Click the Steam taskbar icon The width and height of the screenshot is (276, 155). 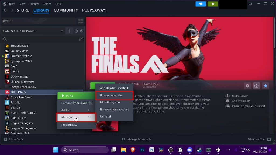tap(199, 150)
